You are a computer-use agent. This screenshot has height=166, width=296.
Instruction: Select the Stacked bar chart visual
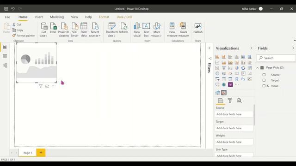[217, 57]
